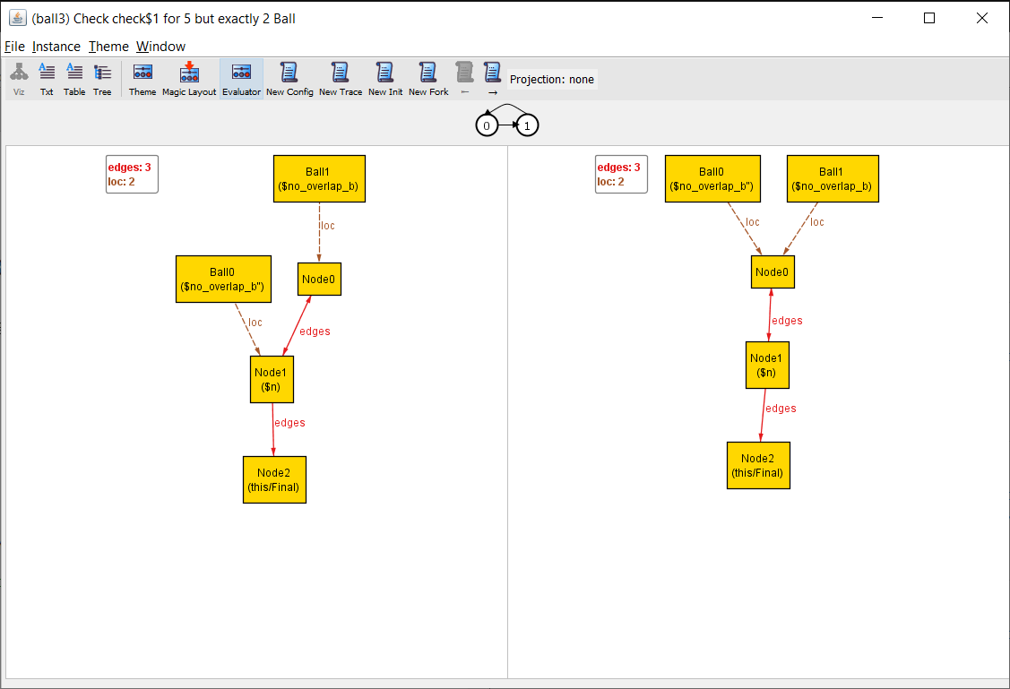The image size is (1010, 689).
Task: Click edges/loc legend box in left graph
Action: coord(132,175)
